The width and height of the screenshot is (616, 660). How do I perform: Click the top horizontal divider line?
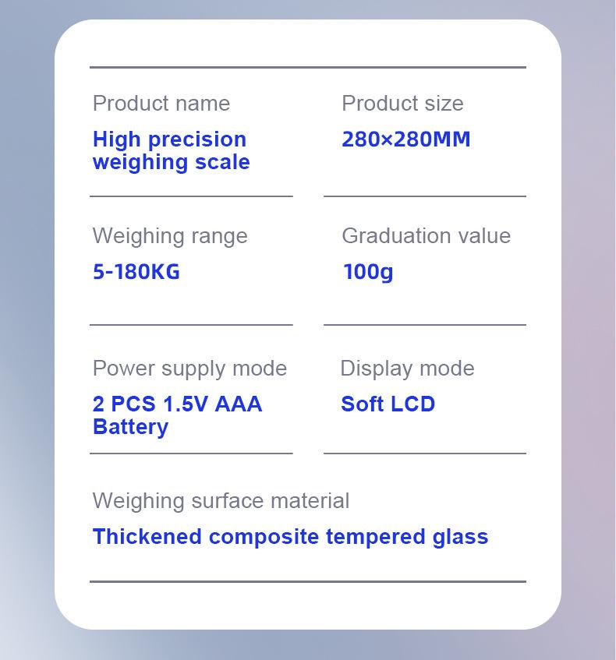pos(307,68)
